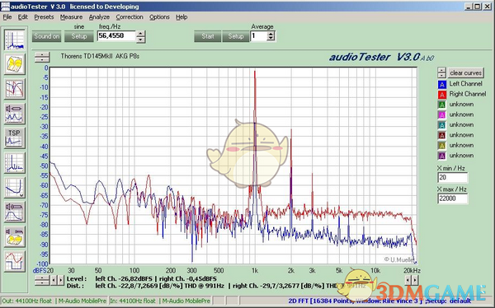Open the Edit menu

[23, 17]
